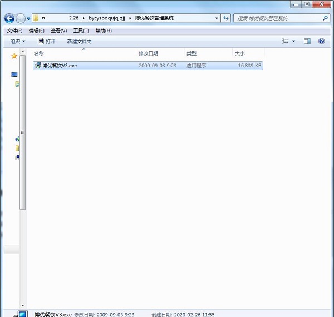Select file 博优餐饮V3.exe

click(148, 66)
